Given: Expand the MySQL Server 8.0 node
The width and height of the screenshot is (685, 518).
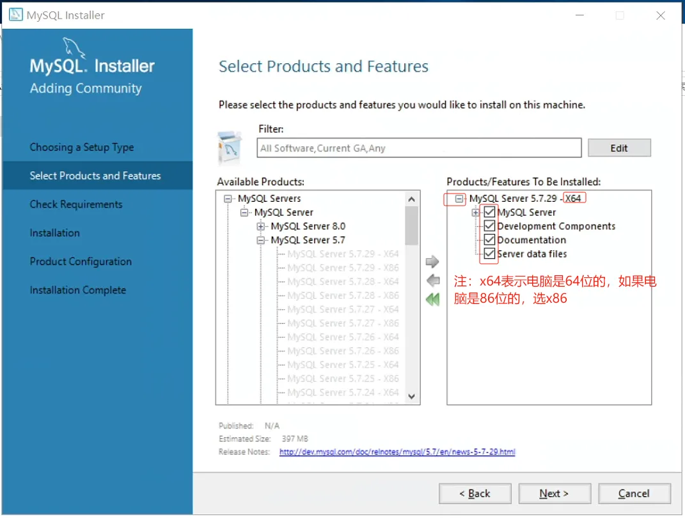Looking at the screenshot, I should tap(260, 227).
